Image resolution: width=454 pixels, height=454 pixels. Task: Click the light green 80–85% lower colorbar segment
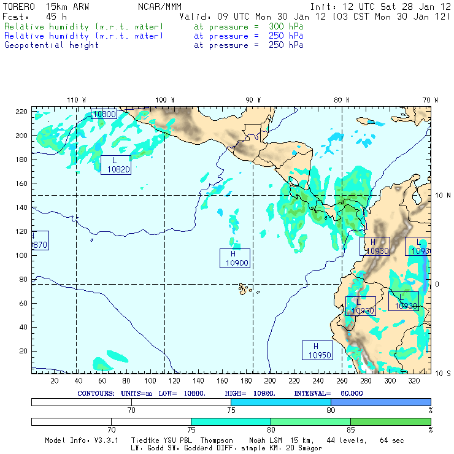point(310,421)
